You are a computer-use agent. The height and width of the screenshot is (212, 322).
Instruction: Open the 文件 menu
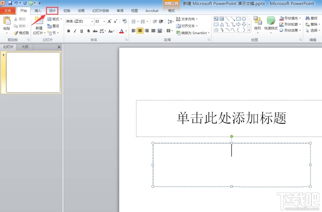8,10
